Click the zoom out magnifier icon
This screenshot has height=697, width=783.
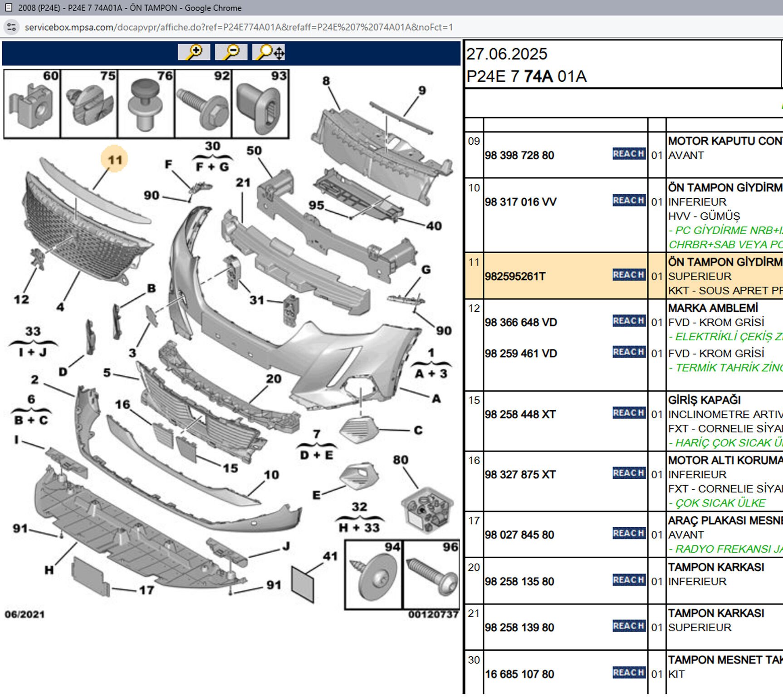(231, 52)
